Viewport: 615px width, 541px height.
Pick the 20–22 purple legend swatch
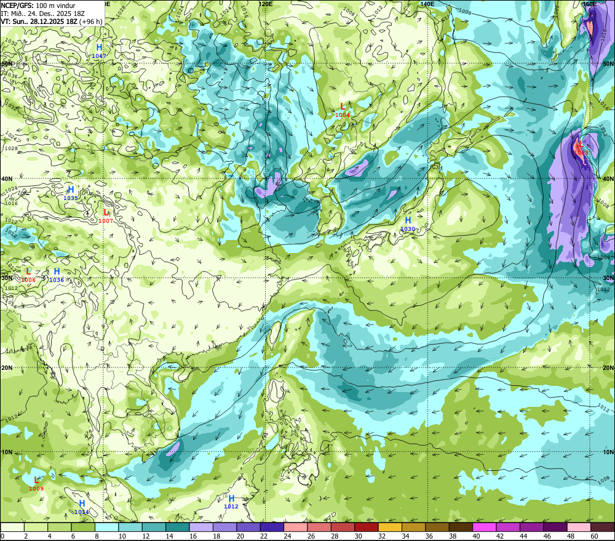tap(248, 527)
